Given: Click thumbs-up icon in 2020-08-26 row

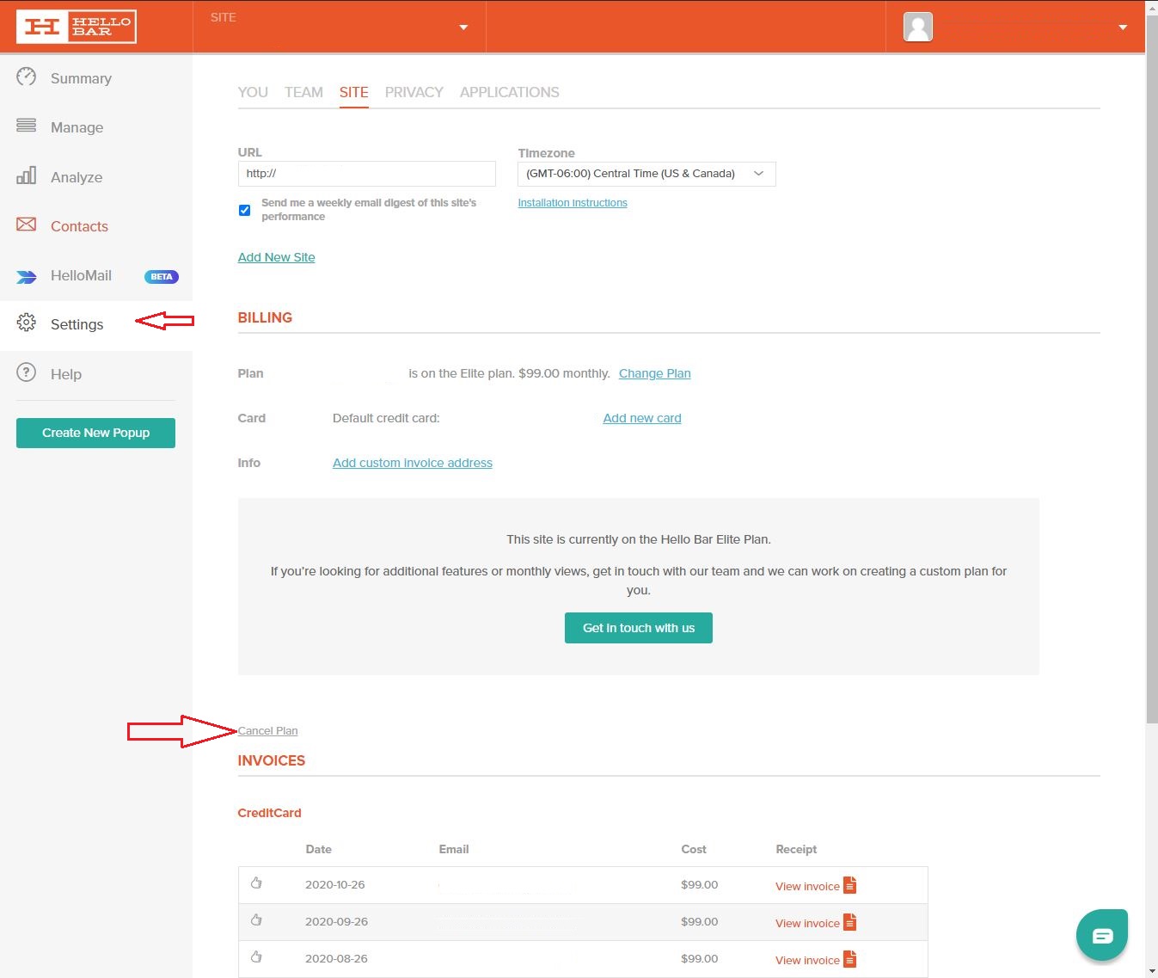Looking at the screenshot, I should 256,957.
